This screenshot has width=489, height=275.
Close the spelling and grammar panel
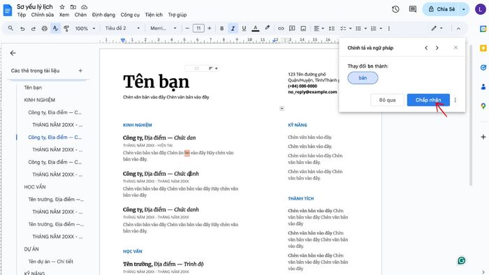pos(455,47)
